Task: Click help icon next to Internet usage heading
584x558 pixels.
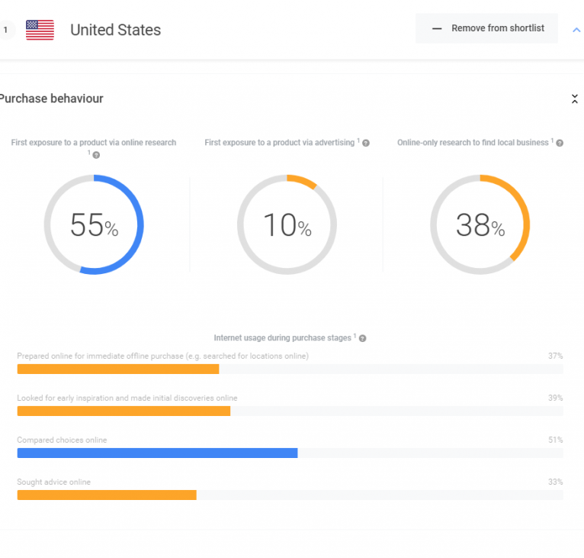Action: [x=362, y=338]
